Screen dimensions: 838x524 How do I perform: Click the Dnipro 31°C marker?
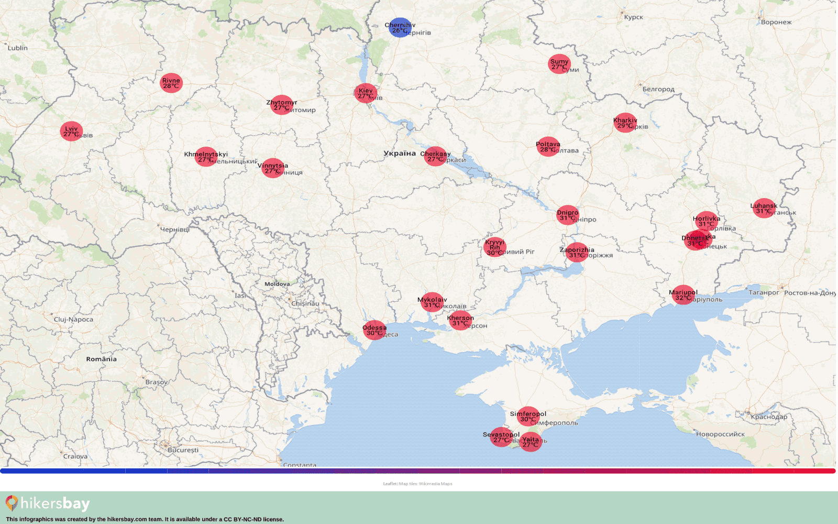(x=568, y=215)
